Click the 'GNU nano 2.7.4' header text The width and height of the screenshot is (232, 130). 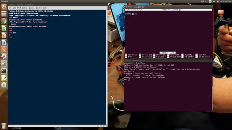pos(134,10)
